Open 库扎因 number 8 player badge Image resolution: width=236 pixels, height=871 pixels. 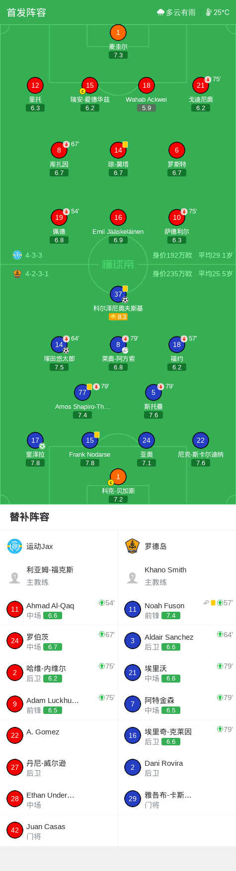pyautogui.click(x=59, y=150)
